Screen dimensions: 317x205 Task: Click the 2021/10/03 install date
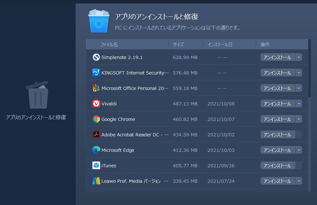[221, 150]
